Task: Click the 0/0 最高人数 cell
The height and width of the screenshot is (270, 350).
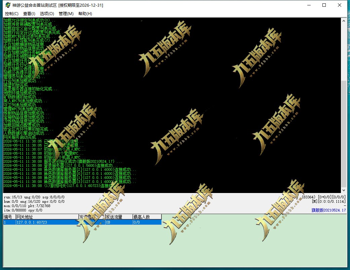Action: [x=147, y=222]
